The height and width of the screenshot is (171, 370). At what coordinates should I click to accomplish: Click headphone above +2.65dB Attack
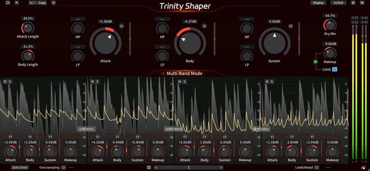click(185, 136)
